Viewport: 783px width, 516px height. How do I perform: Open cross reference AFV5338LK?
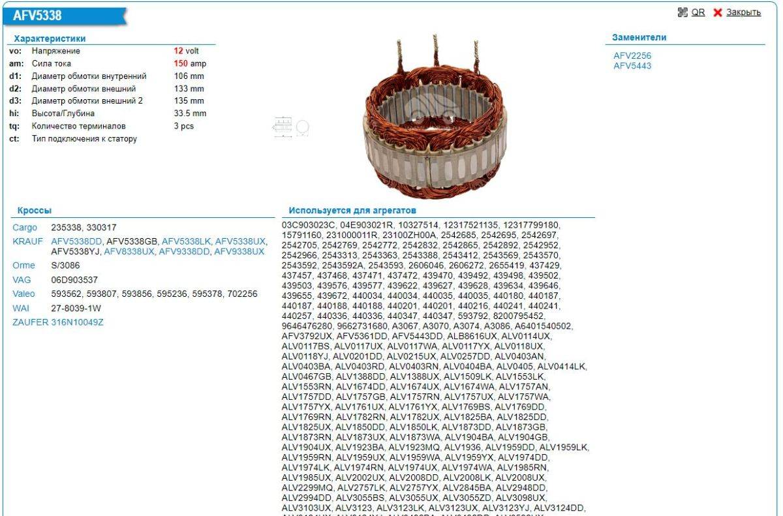[x=186, y=241]
